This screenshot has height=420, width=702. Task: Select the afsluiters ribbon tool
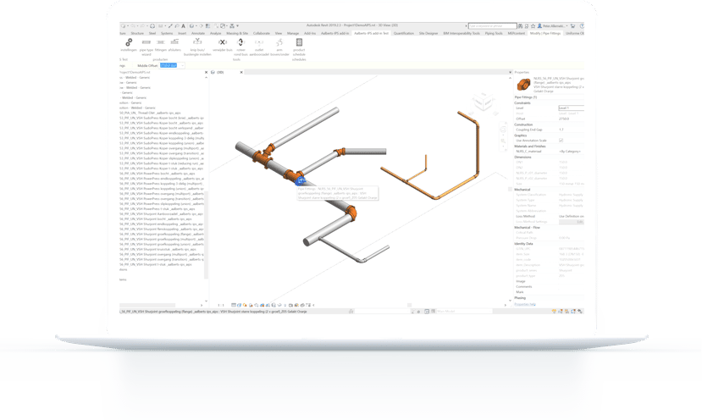point(174,42)
